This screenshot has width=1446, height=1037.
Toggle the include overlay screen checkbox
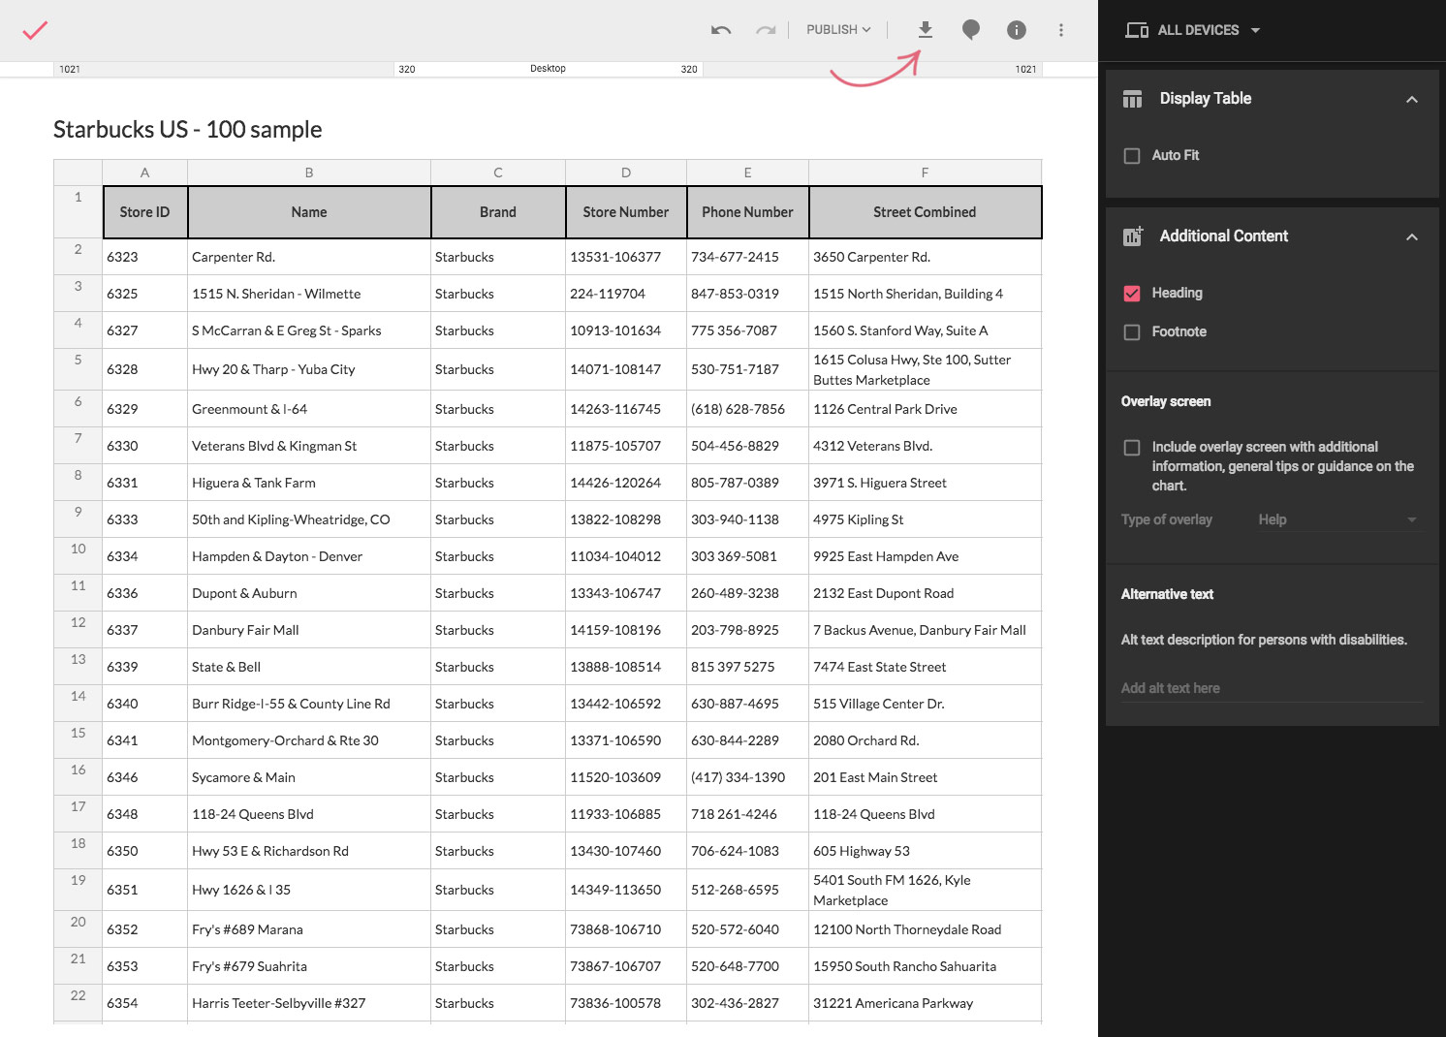click(x=1131, y=448)
